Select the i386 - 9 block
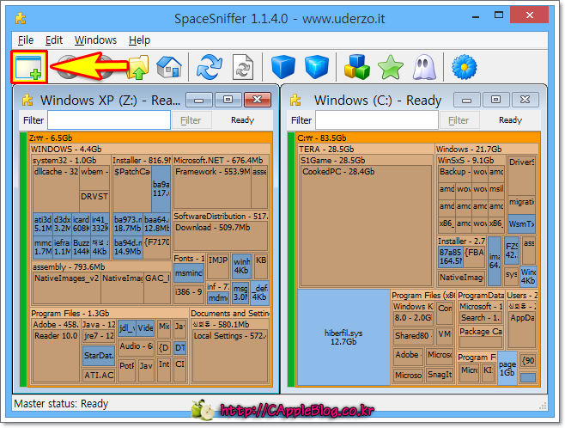 (x=188, y=294)
